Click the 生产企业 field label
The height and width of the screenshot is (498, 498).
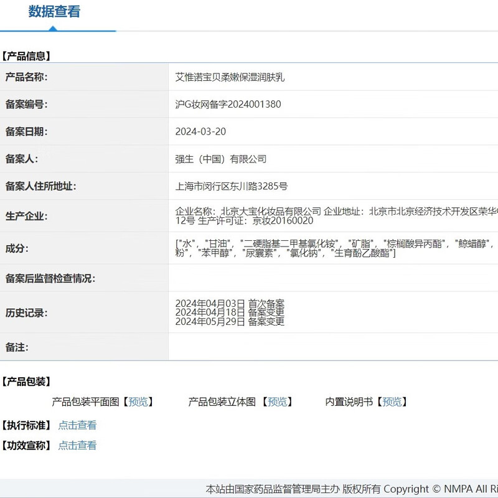tap(26, 216)
